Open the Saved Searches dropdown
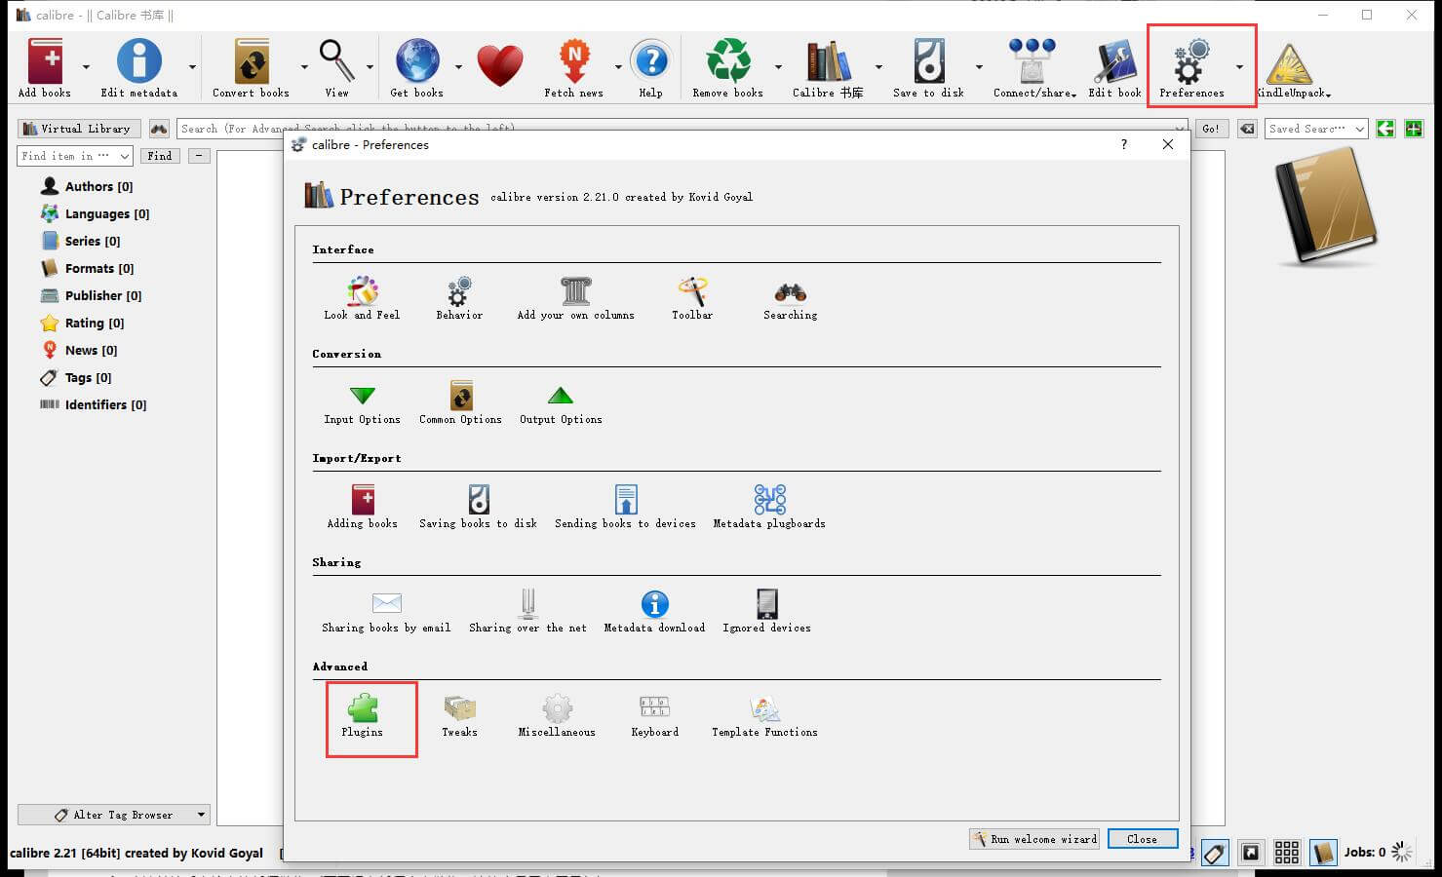 pos(1316,129)
